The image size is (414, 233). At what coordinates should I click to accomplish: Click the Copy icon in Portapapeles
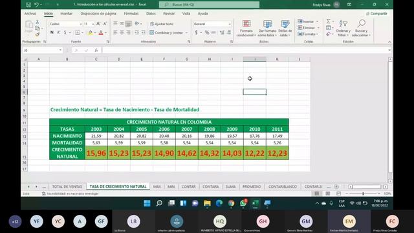[x=38, y=28]
